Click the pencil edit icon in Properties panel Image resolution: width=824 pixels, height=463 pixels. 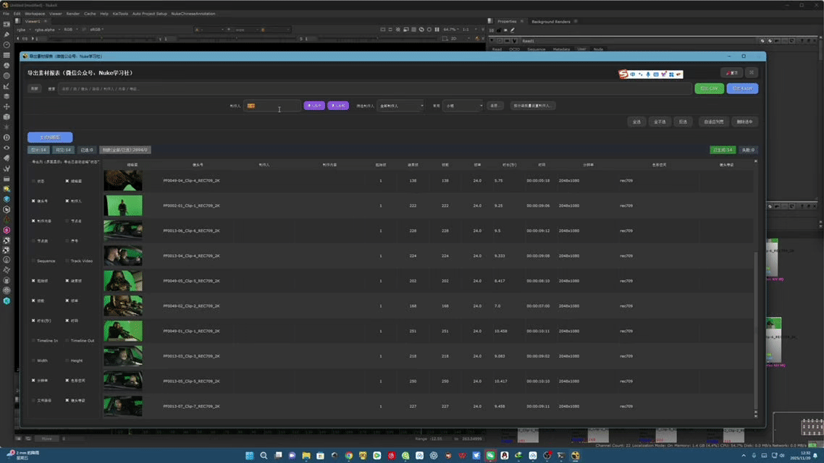(513, 30)
